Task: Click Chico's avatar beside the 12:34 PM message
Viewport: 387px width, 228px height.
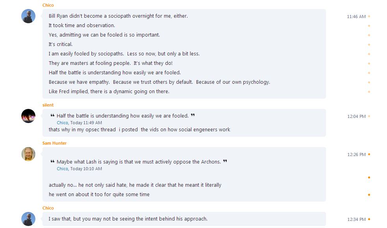Action: coord(28,219)
